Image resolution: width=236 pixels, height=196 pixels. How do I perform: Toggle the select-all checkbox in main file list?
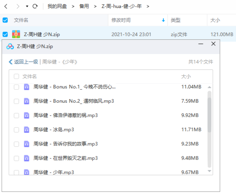(x=5, y=20)
